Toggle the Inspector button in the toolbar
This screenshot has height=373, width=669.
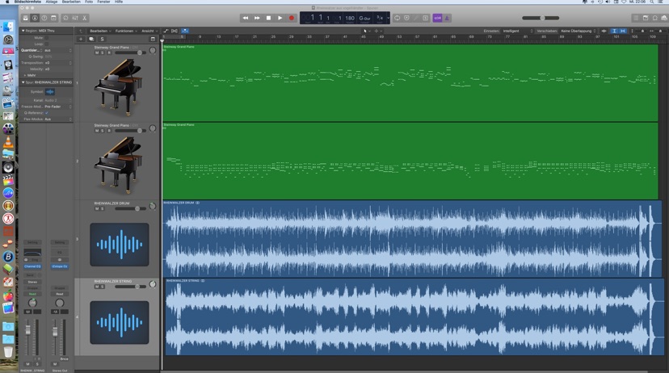click(35, 18)
